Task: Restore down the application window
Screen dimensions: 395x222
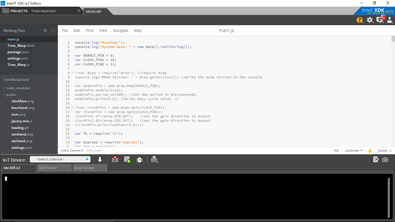Action: [x=374, y=3]
